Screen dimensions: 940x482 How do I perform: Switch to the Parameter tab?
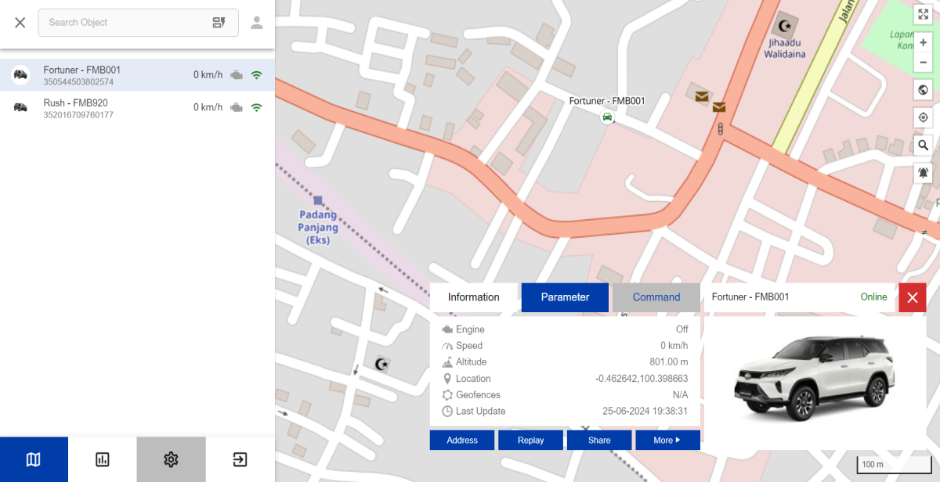565,297
